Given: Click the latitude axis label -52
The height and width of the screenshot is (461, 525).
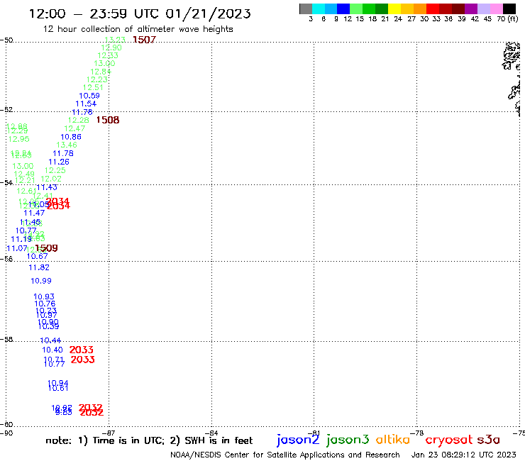Looking at the screenshot, I should click(6, 109).
